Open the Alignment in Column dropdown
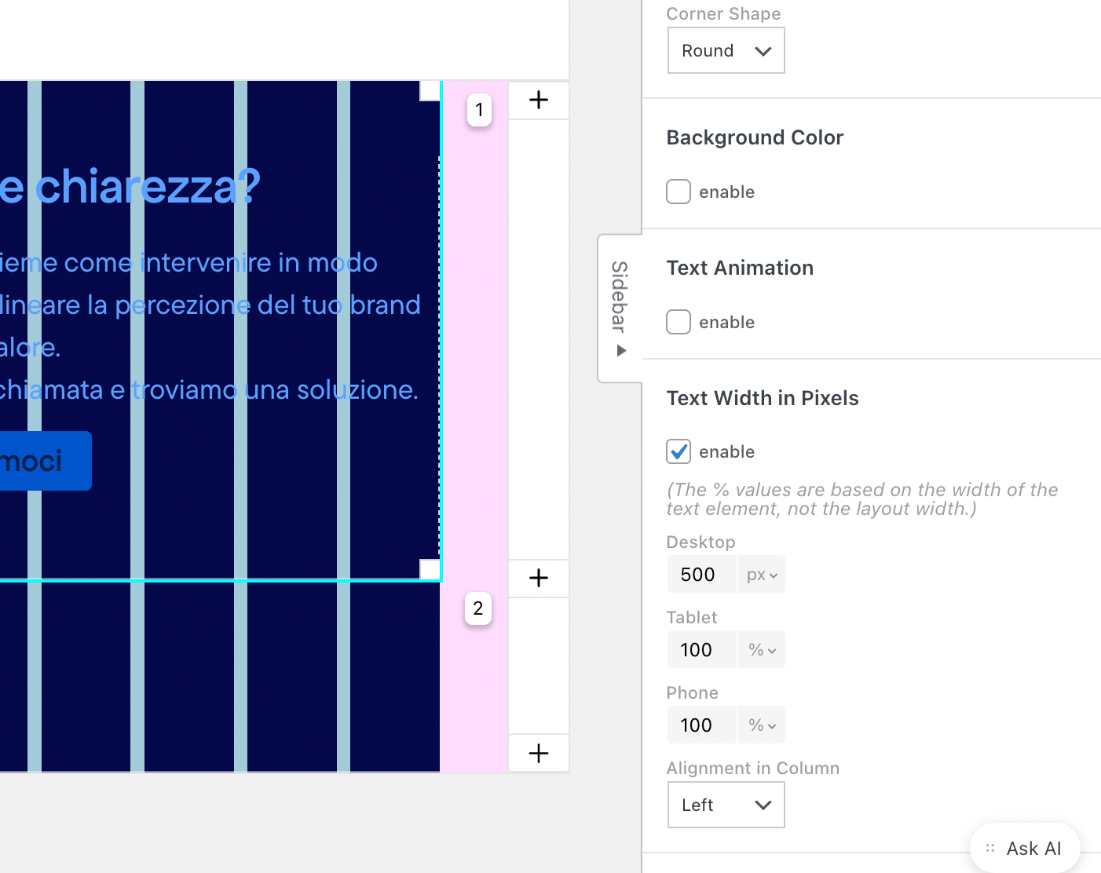The height and width of the screenshot is (873, 1101). (726, 805)
